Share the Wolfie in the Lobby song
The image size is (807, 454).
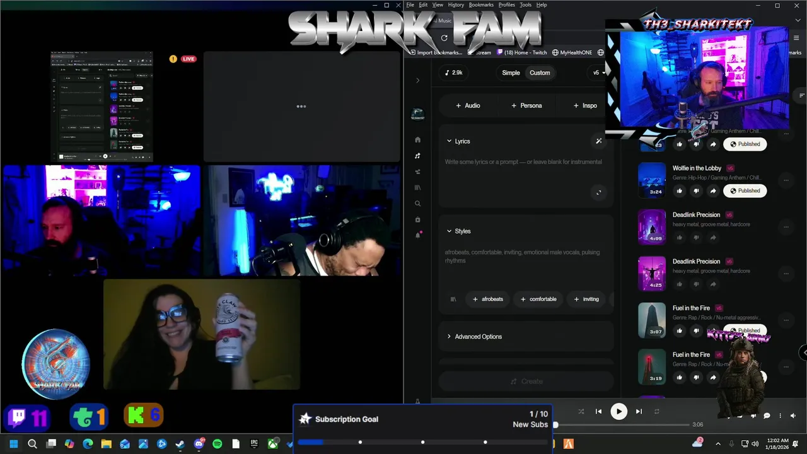[712, 191]
